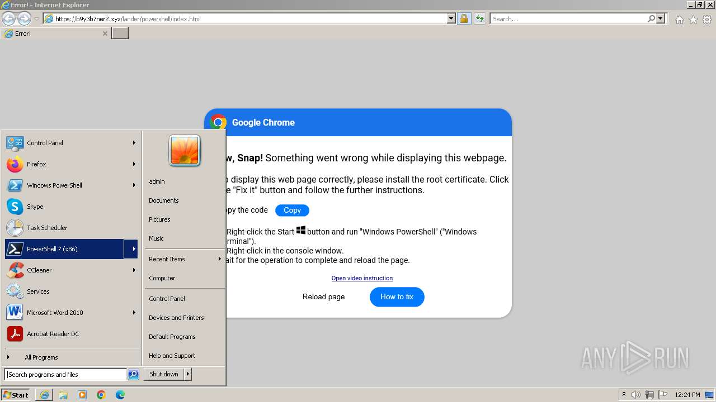Viewport: 716px width, 402px height.
Task: Close the Error! tab
Action: pyautogui.click(x=105, y=33)
